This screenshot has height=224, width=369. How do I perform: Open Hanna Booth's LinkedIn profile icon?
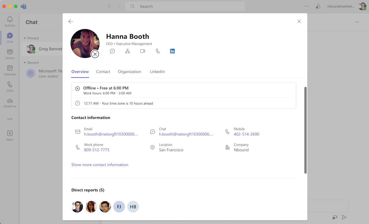(172, 51)
